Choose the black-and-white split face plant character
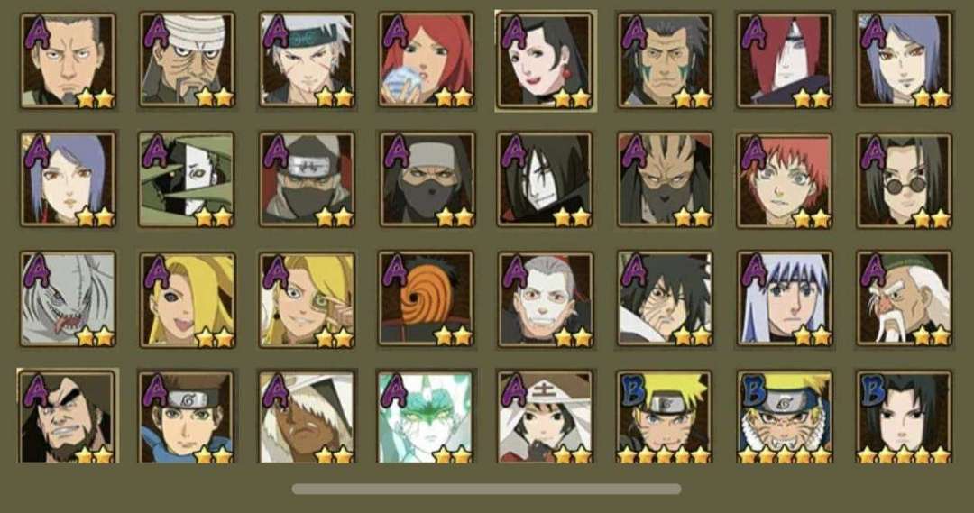Image resolution: width=974 pixels, height=513 pixels. [x=187, y=179]
